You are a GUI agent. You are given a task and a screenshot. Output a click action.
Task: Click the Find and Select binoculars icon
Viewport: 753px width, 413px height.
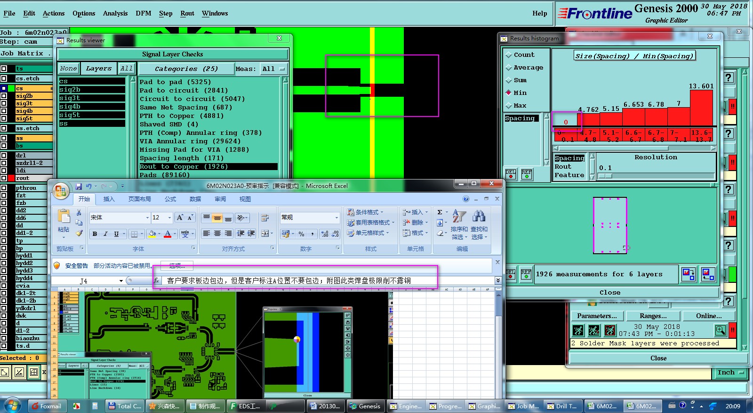coord(479,216)
